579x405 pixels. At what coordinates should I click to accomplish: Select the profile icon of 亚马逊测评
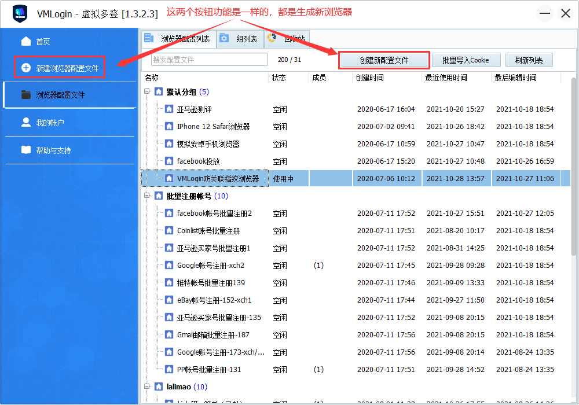point(168,109)
